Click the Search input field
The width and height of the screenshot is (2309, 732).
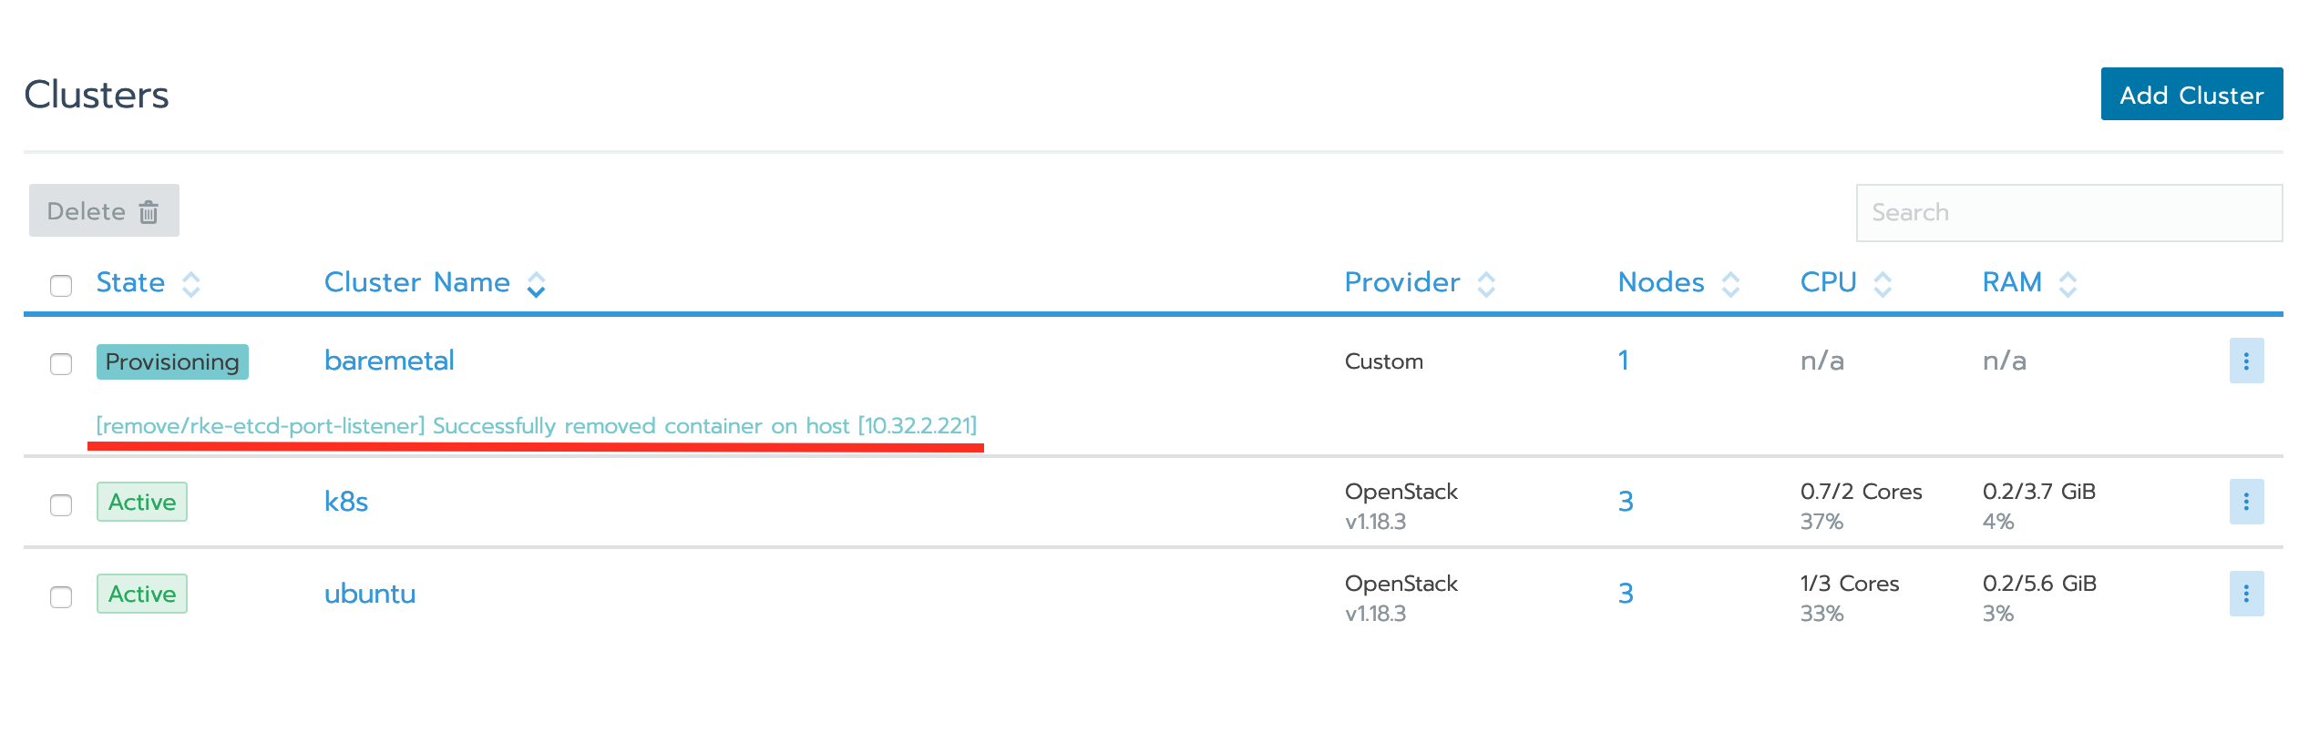2069,213
